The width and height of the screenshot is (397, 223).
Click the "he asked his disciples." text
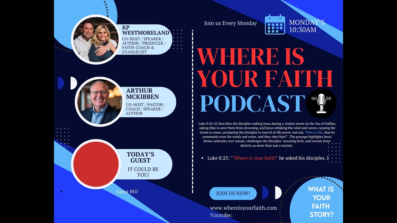[x=302, y=158]
